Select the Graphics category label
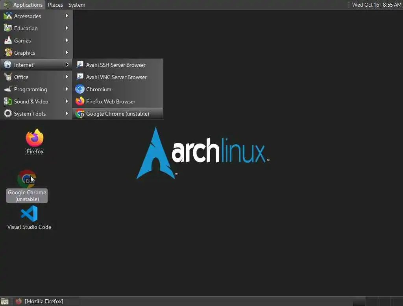 pyautogui.click(x=24, y=53)
